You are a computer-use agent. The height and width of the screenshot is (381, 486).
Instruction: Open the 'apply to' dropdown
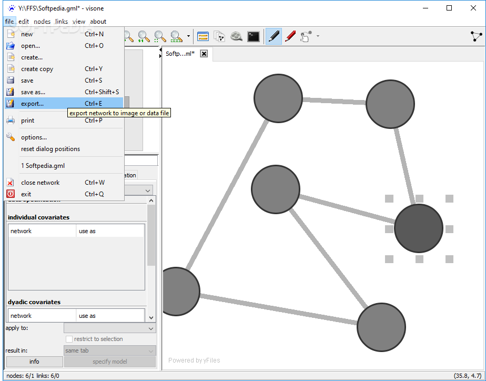click(x=110, y=328)
